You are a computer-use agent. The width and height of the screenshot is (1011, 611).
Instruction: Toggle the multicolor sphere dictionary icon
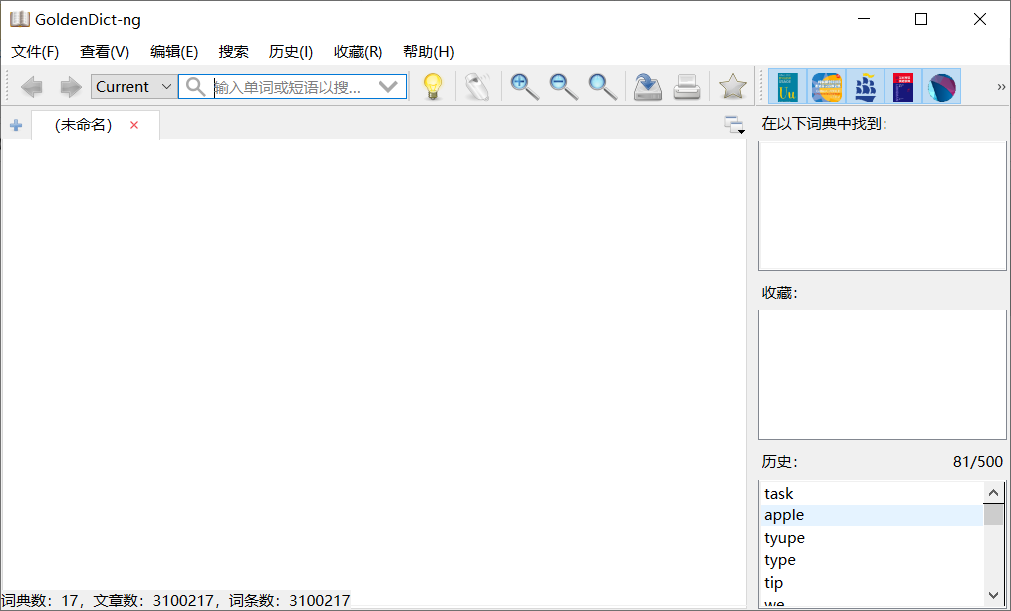coord(942,87)
